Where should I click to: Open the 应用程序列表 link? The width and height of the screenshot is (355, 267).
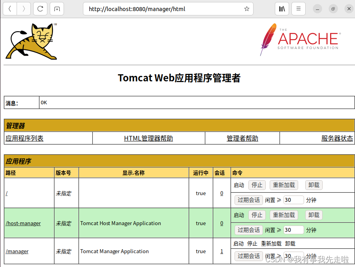tap(24, 138)
